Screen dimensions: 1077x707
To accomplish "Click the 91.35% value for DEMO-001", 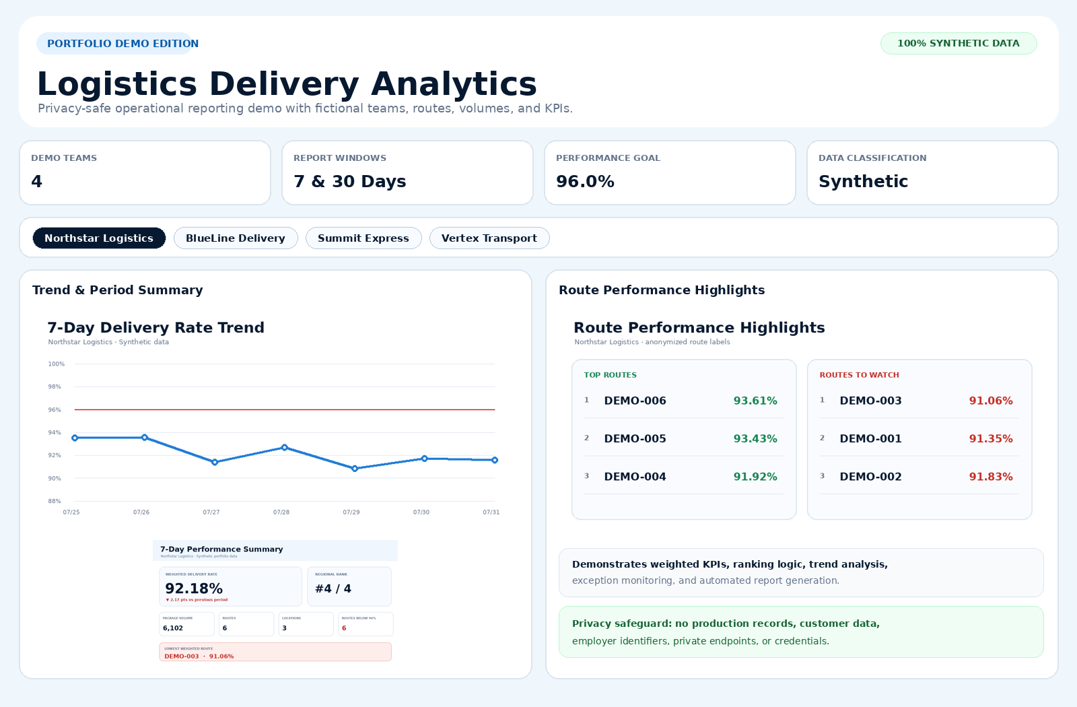I will pyautogui.click(x=991, y=438).
